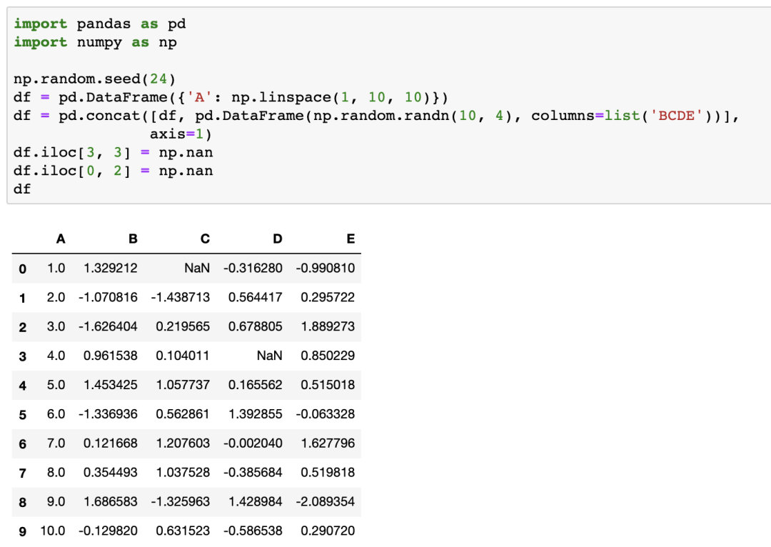Click the final 'df' line in the code cell
This screenshot has width=771, height=547.
pyautogui.click(x=22, y=189)
